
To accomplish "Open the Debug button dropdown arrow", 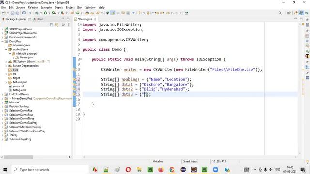I will point(41,13).
